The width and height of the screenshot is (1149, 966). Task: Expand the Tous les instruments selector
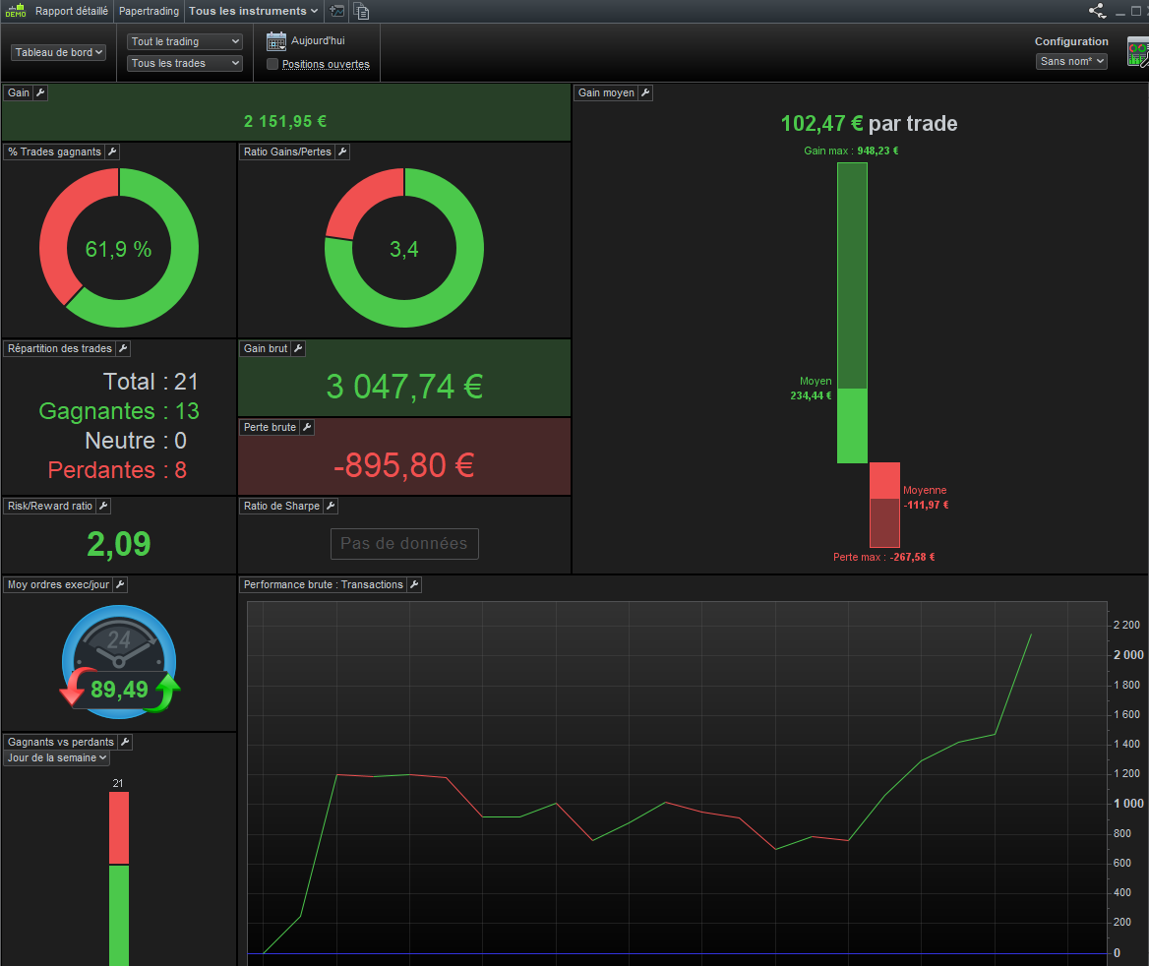click(x=254, y=11)
